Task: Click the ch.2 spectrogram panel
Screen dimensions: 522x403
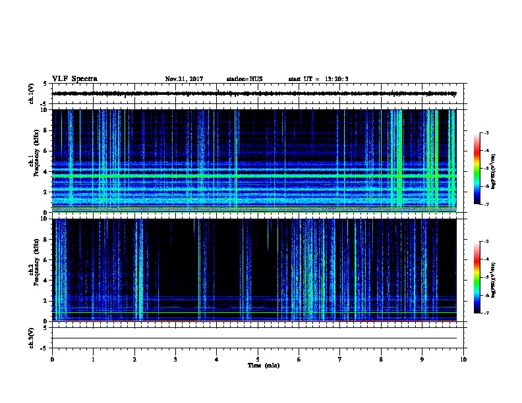Action: 254,270
